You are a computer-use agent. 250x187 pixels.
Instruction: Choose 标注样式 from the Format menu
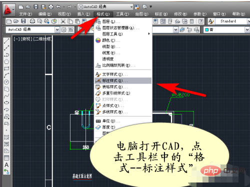tap(123, 80)
